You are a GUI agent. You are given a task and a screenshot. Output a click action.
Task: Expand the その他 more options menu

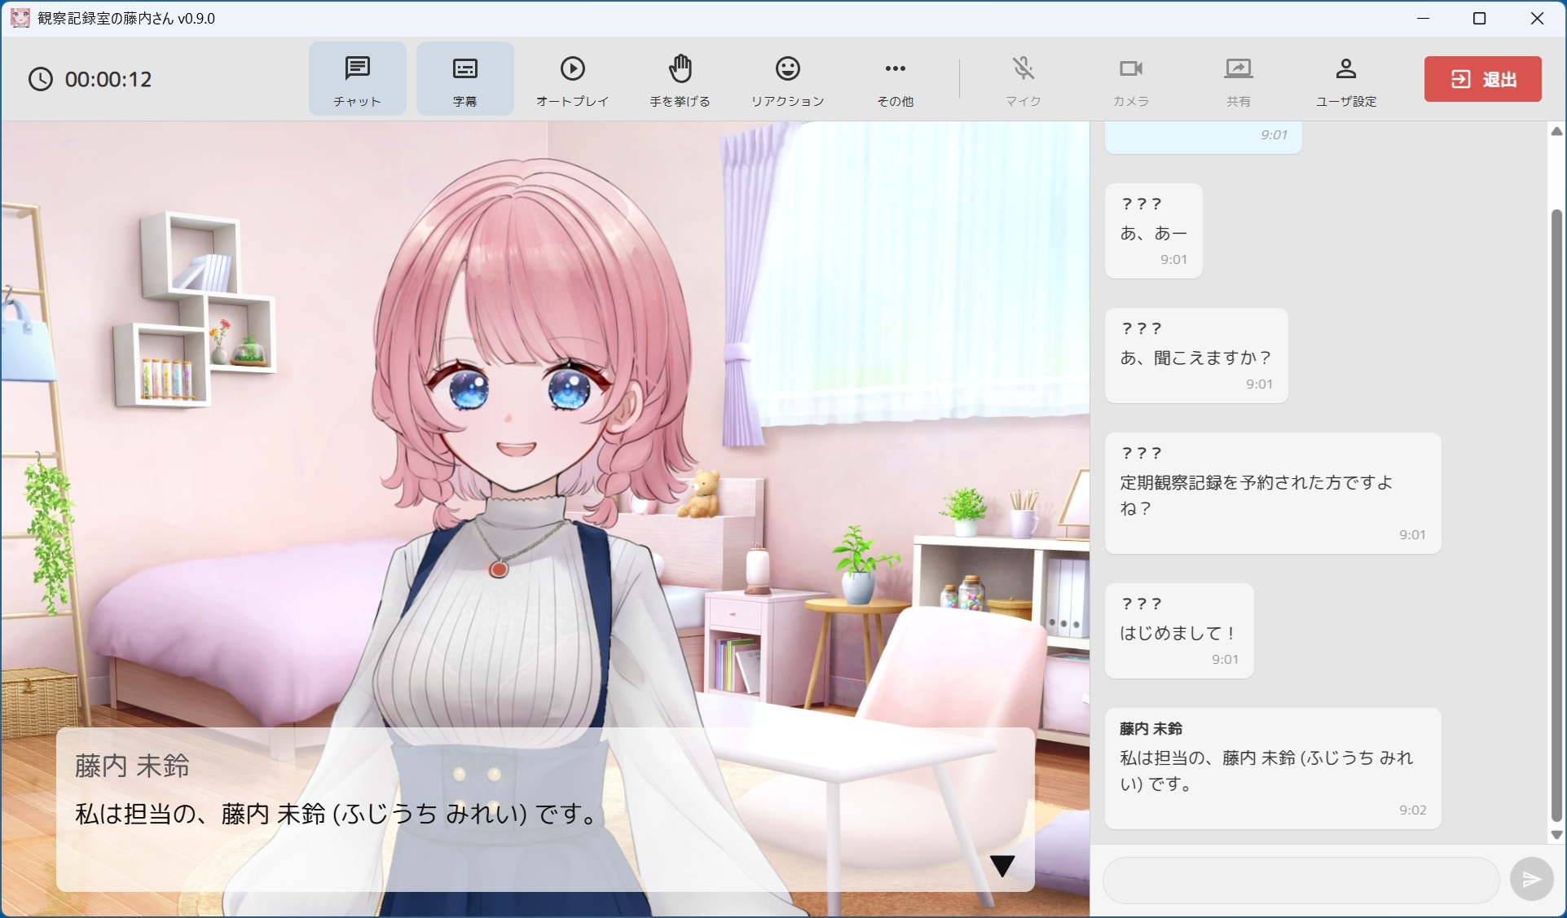895,79
